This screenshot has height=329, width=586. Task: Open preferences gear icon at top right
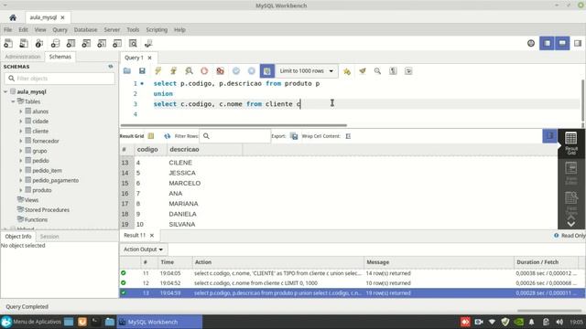click(x=531, y=43)
